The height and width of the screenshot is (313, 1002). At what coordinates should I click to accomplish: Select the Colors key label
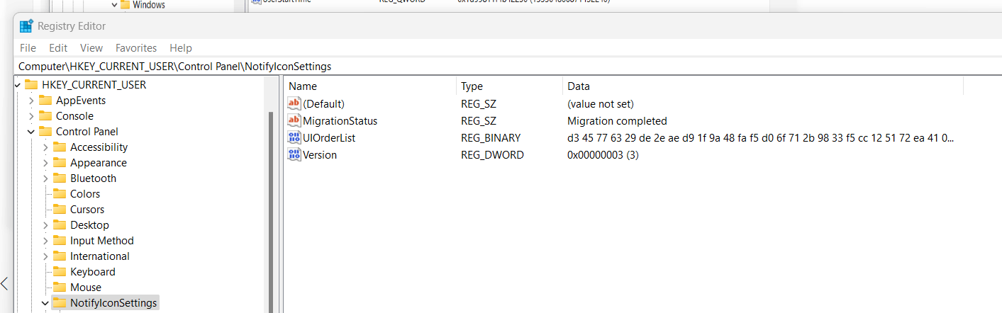click(85, 194)
